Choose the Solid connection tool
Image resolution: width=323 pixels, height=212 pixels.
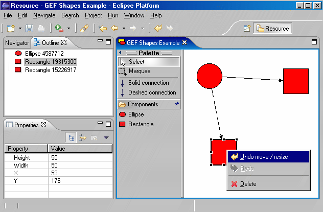148,83
